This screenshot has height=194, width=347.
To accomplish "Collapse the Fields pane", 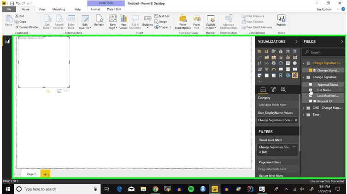I will pos(342,41).
